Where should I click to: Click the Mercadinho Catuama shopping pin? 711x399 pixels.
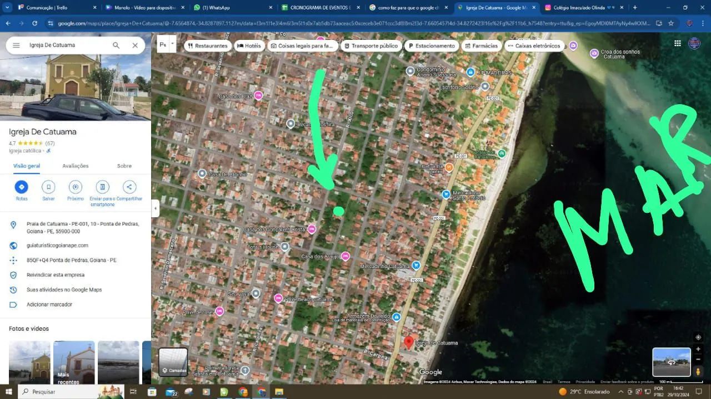pyautogui.click(x=416, y=265)
